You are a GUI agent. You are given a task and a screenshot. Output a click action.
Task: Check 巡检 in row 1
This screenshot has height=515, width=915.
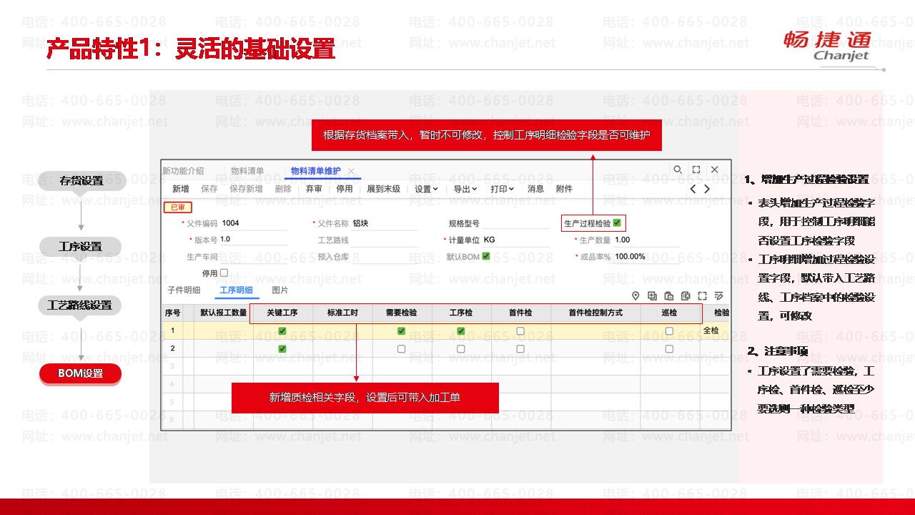[669, 330]
